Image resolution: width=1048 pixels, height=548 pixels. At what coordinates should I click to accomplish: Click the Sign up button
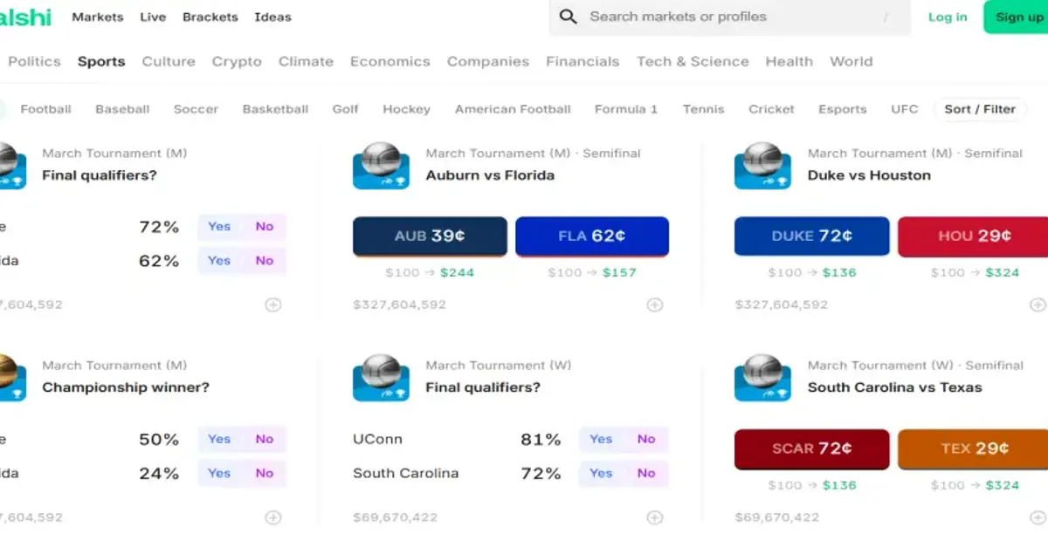pos(1020,17)
